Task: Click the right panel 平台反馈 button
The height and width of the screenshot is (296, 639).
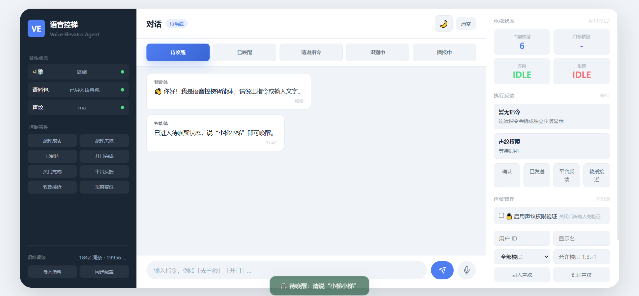Action: tap(567, 175)
